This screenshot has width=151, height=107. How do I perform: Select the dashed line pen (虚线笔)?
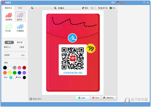point(20,17)
